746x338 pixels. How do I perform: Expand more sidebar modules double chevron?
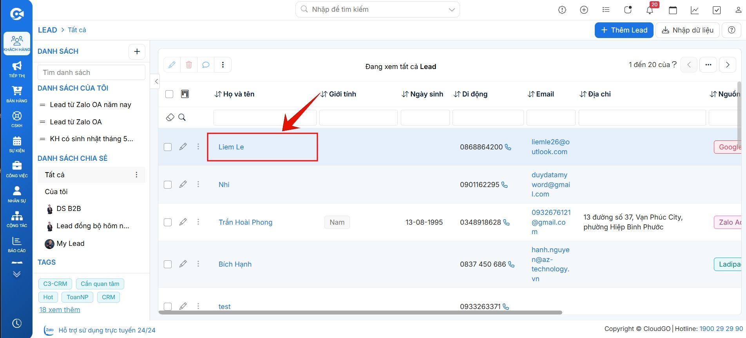click(x=17, y=274)
